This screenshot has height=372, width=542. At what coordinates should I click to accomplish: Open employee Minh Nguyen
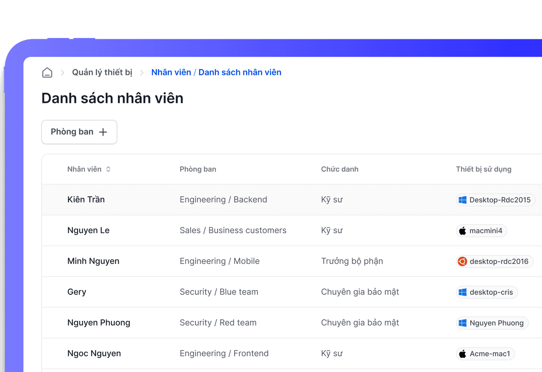click(93, 261)
